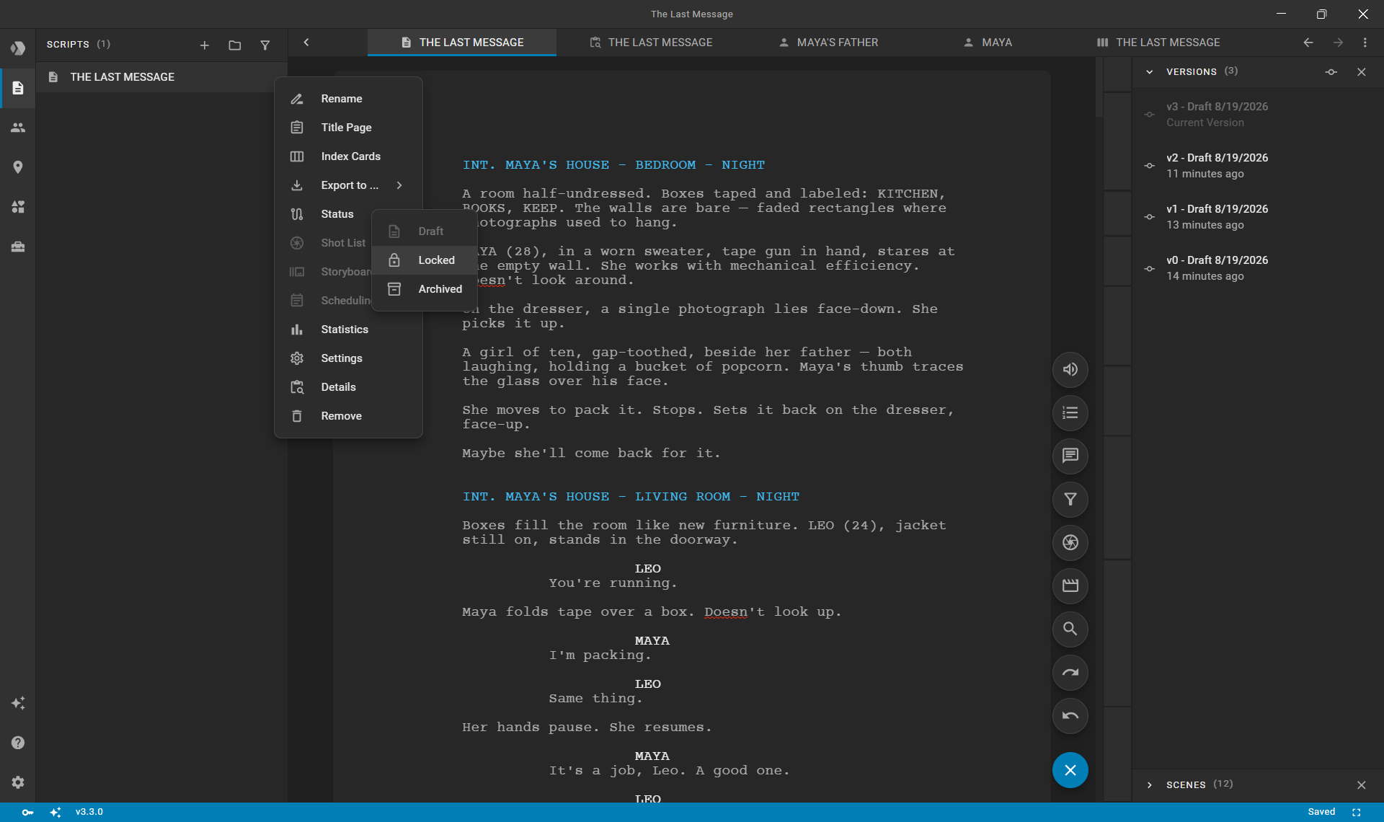Open the Scripts section in left sidebar
1384x822 pixels.
click(18, 88)
